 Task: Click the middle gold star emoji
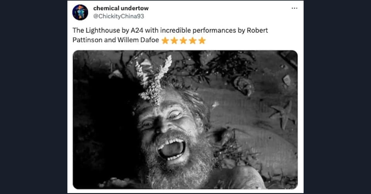click(x=184, y=41)
